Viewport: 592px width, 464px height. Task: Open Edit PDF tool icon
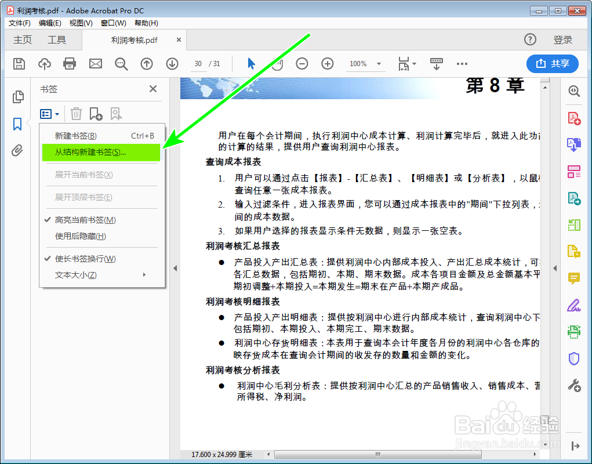(574, 172)
